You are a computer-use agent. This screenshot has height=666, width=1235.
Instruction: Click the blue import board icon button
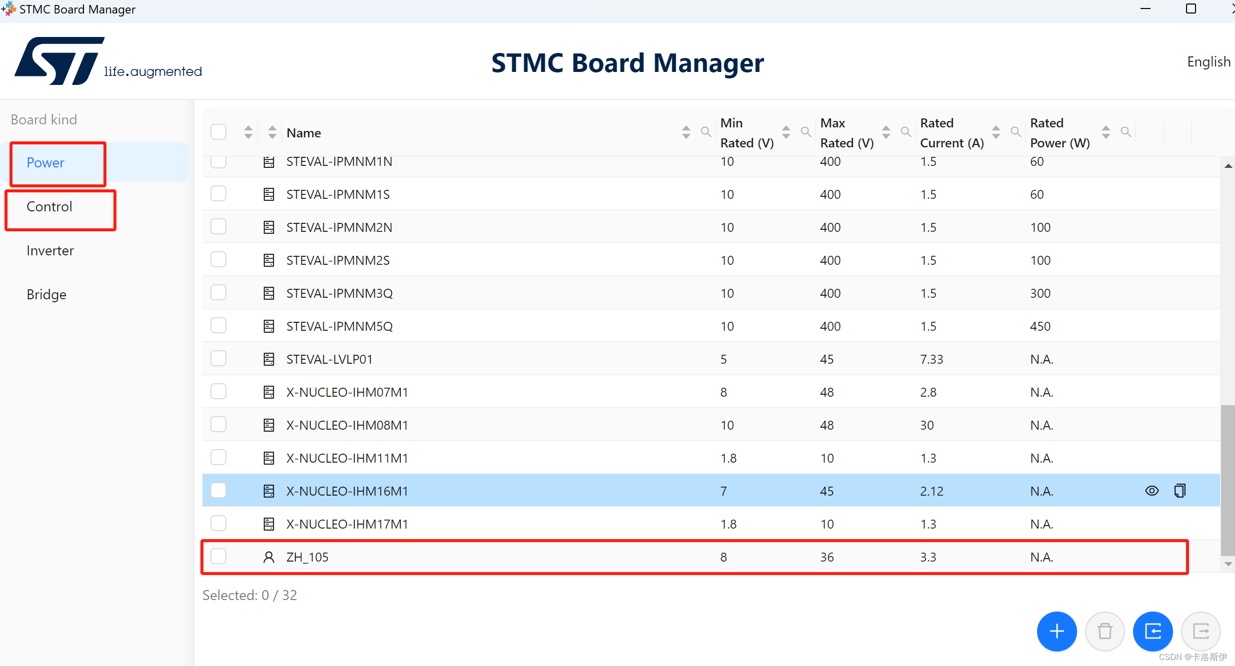pyautogui.click(x=1153, y=631)
